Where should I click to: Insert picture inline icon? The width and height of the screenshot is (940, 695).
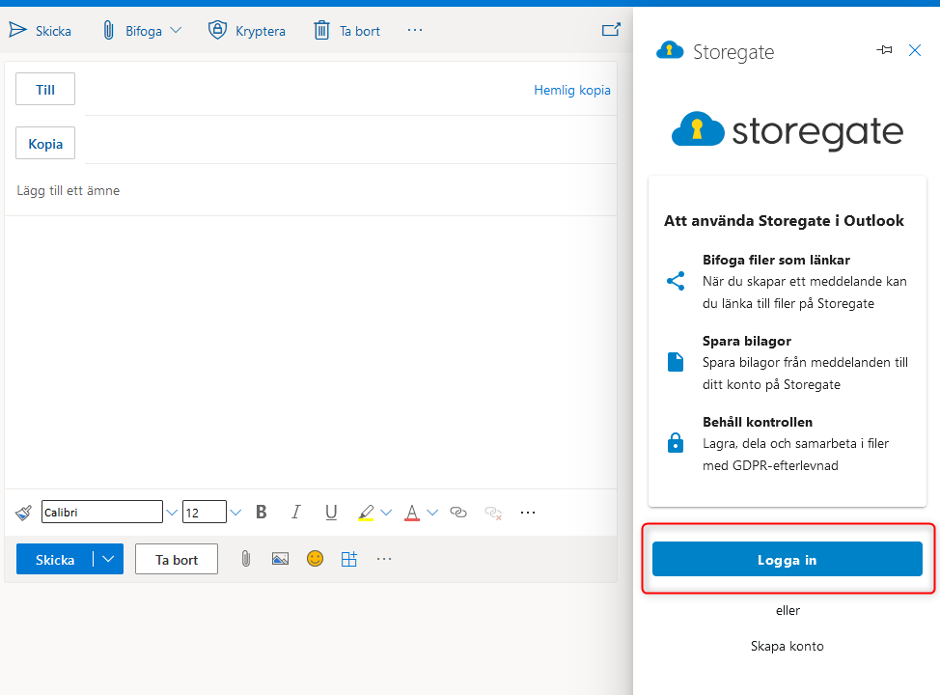280,559
